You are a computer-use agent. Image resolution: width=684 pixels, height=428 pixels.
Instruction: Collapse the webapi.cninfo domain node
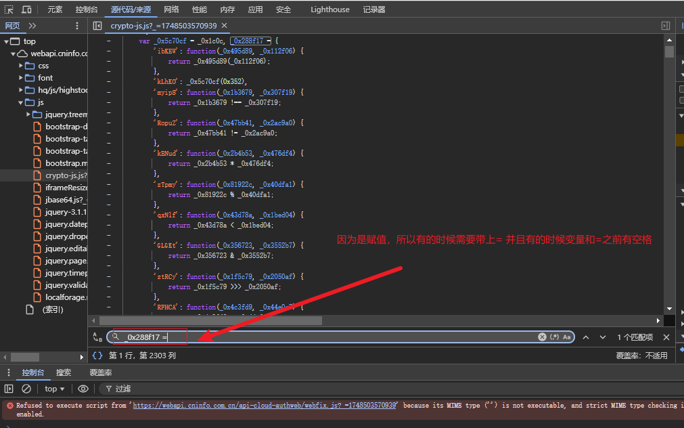click(13, 53)
